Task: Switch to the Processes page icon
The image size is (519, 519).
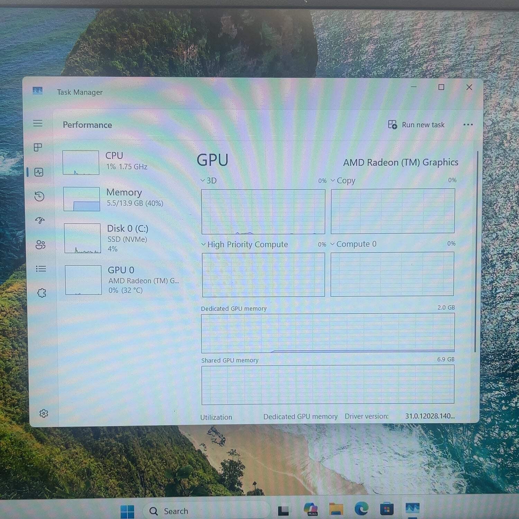Action: (x=38, y=148)
